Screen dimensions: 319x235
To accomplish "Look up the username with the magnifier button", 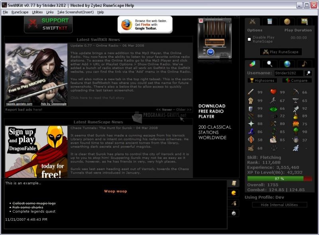I will 308,73.
